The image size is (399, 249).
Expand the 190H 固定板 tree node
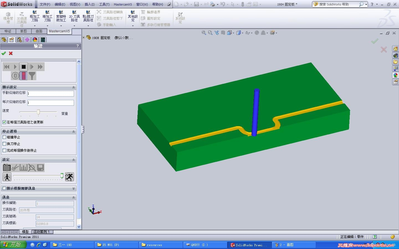(x=84, y=37)
